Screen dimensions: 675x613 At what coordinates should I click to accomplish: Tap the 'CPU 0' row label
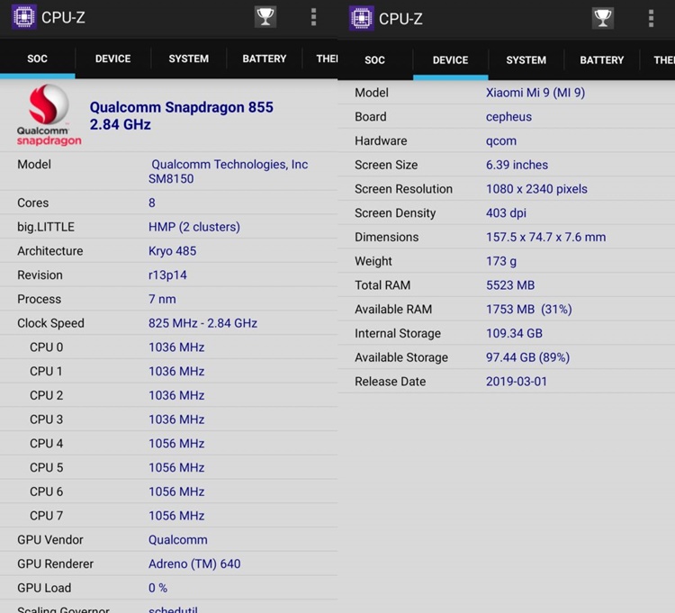click(47, 347)
